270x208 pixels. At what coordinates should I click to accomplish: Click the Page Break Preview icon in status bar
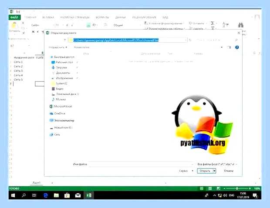(x=218, y=188)
